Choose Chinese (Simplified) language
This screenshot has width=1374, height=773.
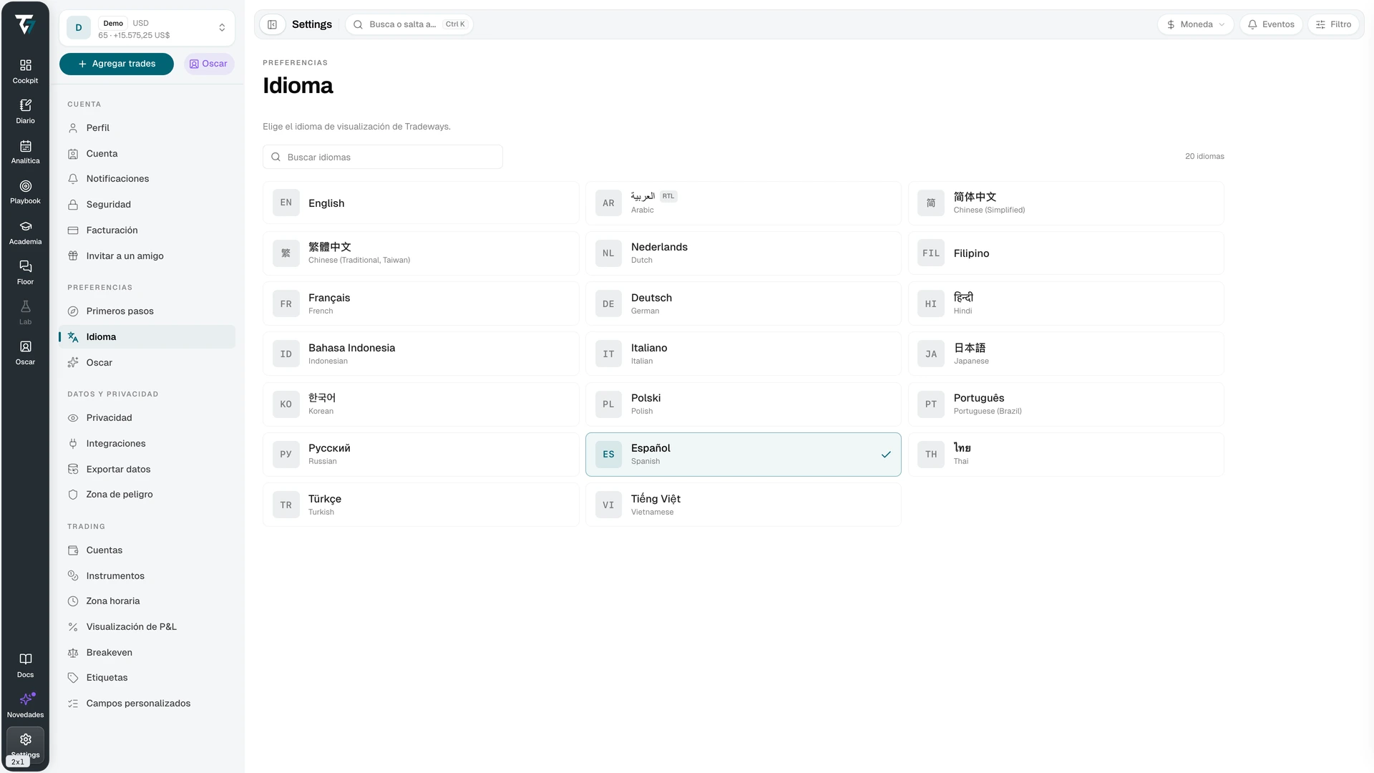pyautogui.click(x=1066, y=203)
